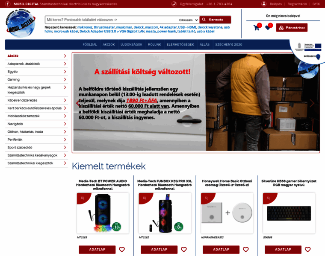Expand the Navigáció category
325x256 pixels.
coord(65,124)
